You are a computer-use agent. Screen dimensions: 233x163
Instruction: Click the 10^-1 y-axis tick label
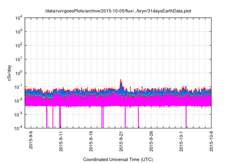tap(18, 87)
